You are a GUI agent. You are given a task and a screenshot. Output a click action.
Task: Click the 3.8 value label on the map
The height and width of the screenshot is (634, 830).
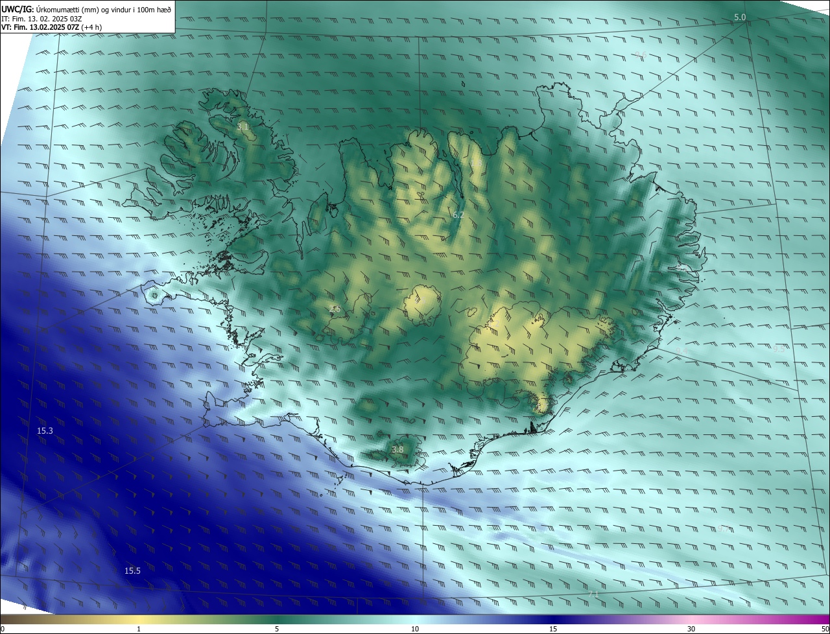click(x=397, y=449)
